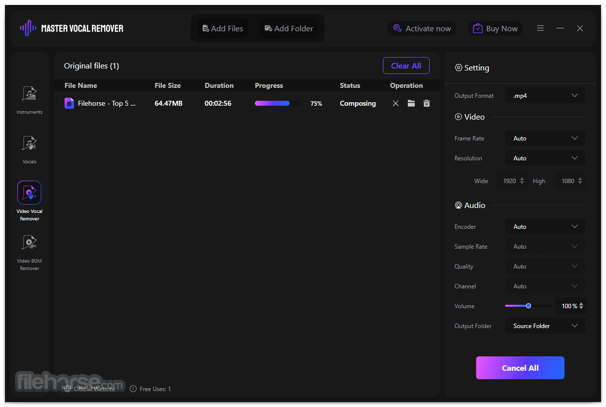Click the 00:02:56 duration cell

pos(218,103)
